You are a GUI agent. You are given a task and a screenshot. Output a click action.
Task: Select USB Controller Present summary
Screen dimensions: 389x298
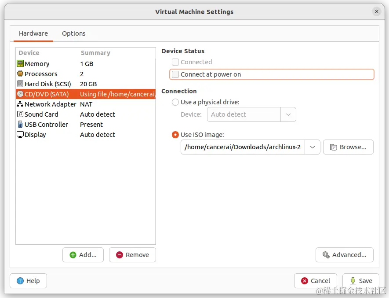click(x=91, y=125)
